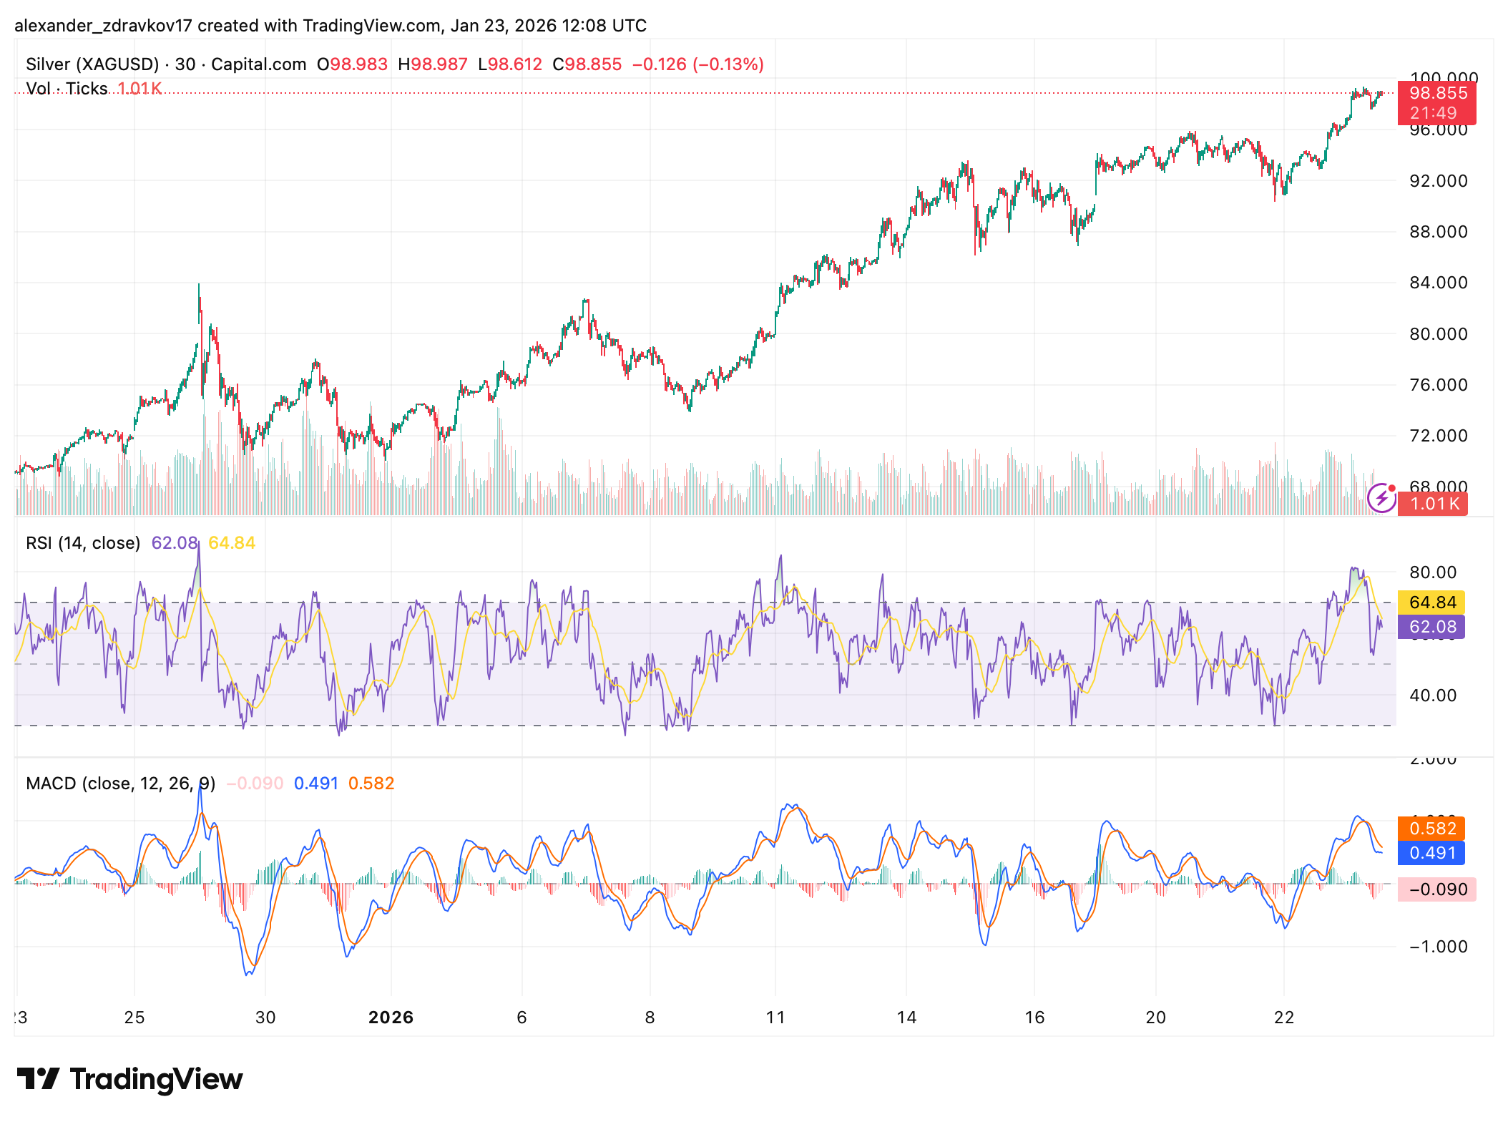The image size is (1508, 1122).
Task: Click the red 98.855 current price tag
Action: (1436, 94)
